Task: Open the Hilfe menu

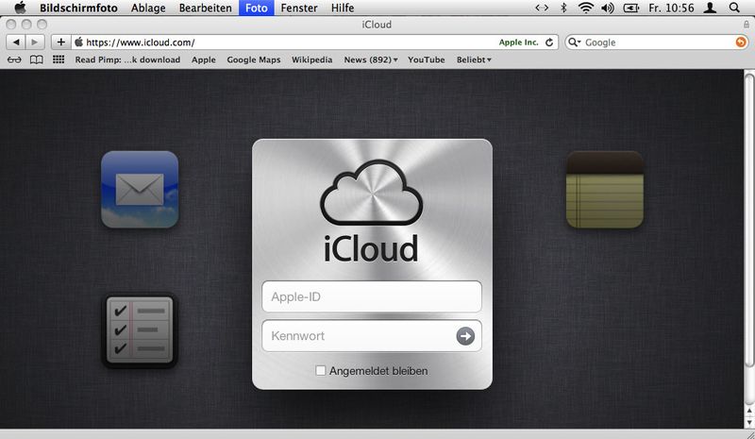Action: (x=343, y=8)
